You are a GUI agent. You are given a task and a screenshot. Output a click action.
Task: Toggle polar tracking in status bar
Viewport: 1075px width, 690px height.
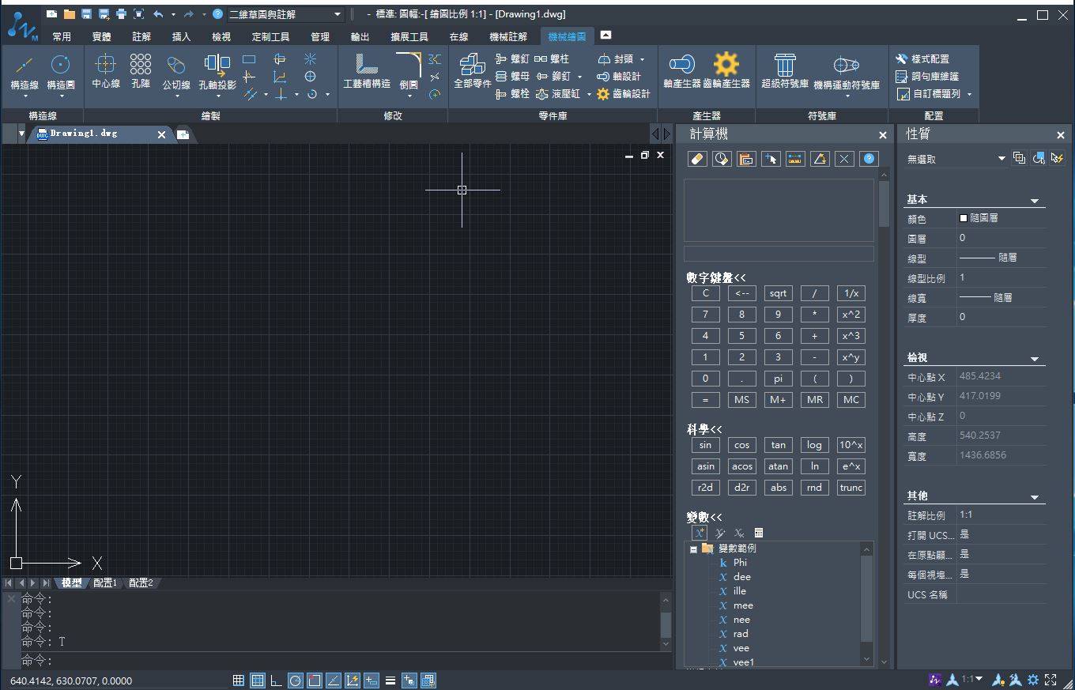295,681
